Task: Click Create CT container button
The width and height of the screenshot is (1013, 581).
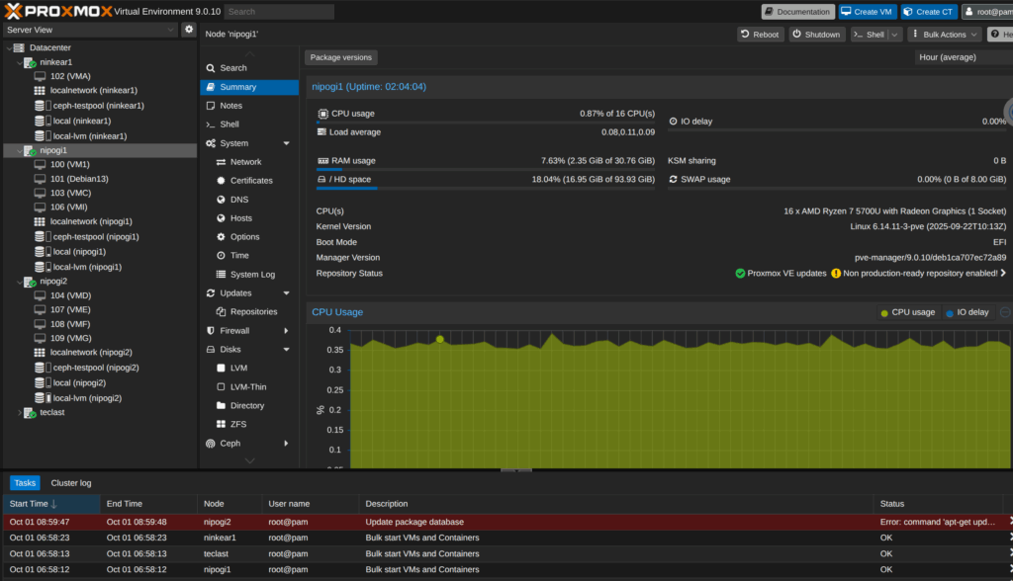Action: 928,12
